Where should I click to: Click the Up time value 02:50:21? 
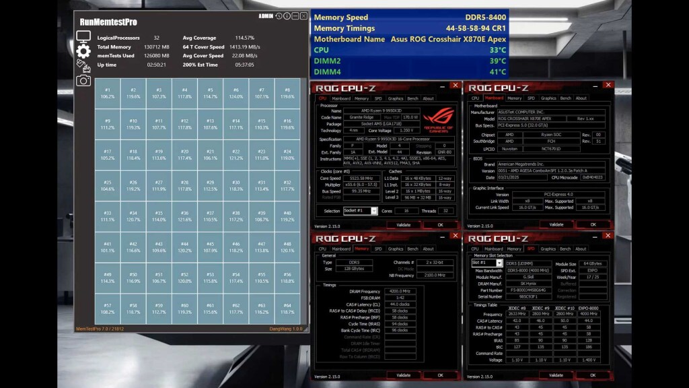click(156, 65)
